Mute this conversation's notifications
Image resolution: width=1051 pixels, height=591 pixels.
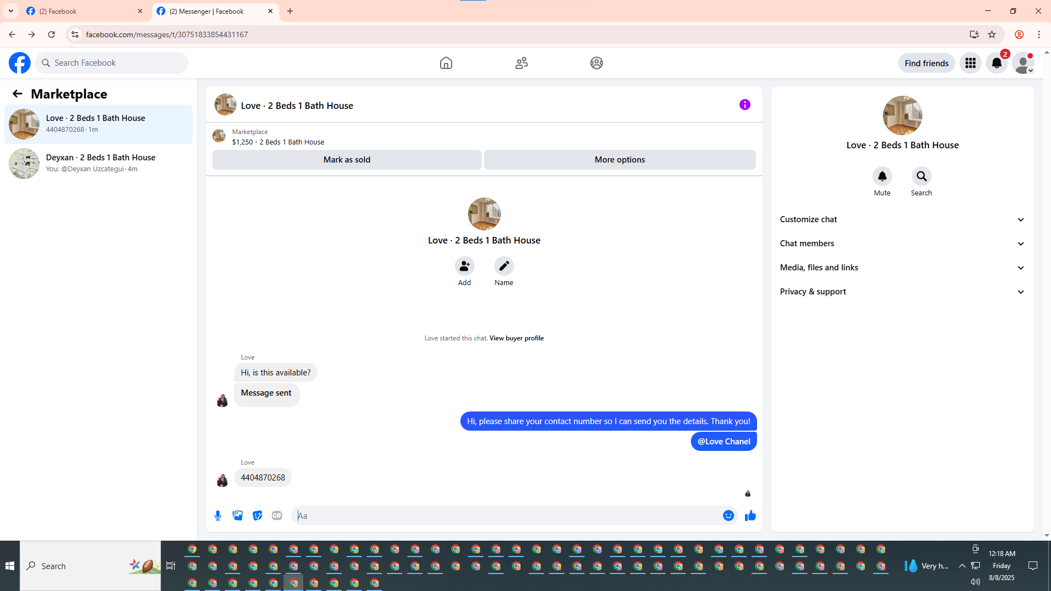[x=882, y=176]
